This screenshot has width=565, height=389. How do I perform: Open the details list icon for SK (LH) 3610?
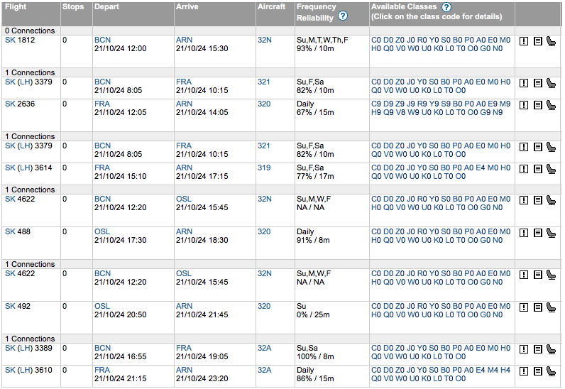(537, 371)
